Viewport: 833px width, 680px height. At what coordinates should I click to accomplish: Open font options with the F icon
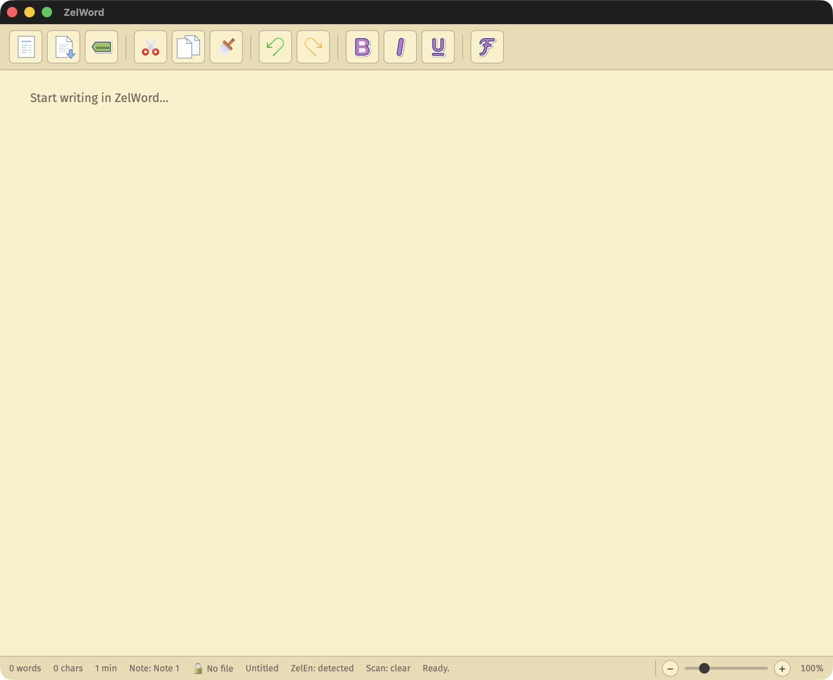coord(487,47)
